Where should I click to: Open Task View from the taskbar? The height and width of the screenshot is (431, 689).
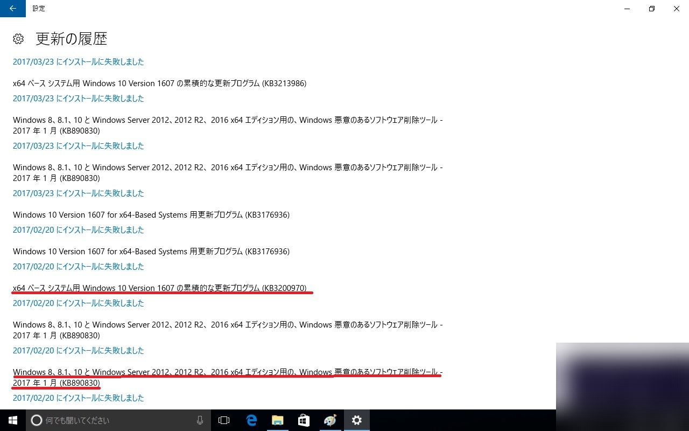224,420
